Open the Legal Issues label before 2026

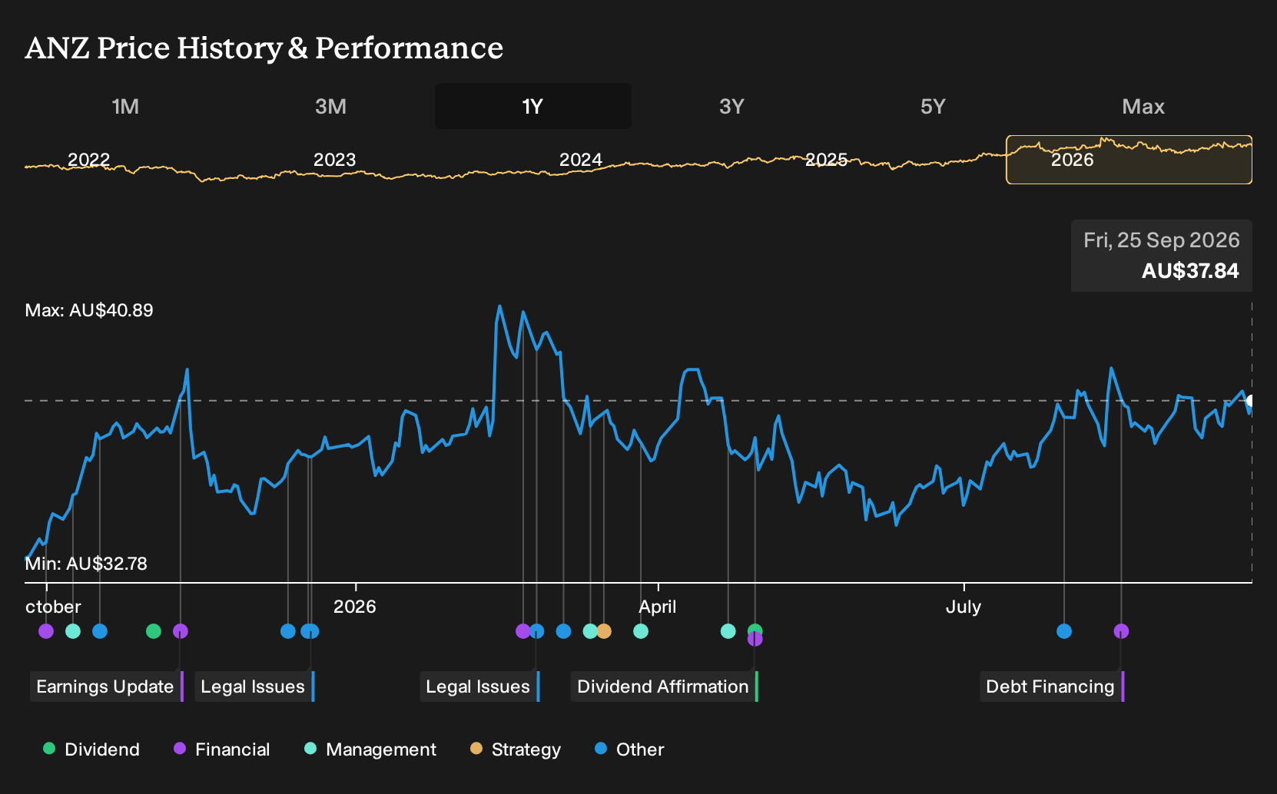click(x=254, y=686)
